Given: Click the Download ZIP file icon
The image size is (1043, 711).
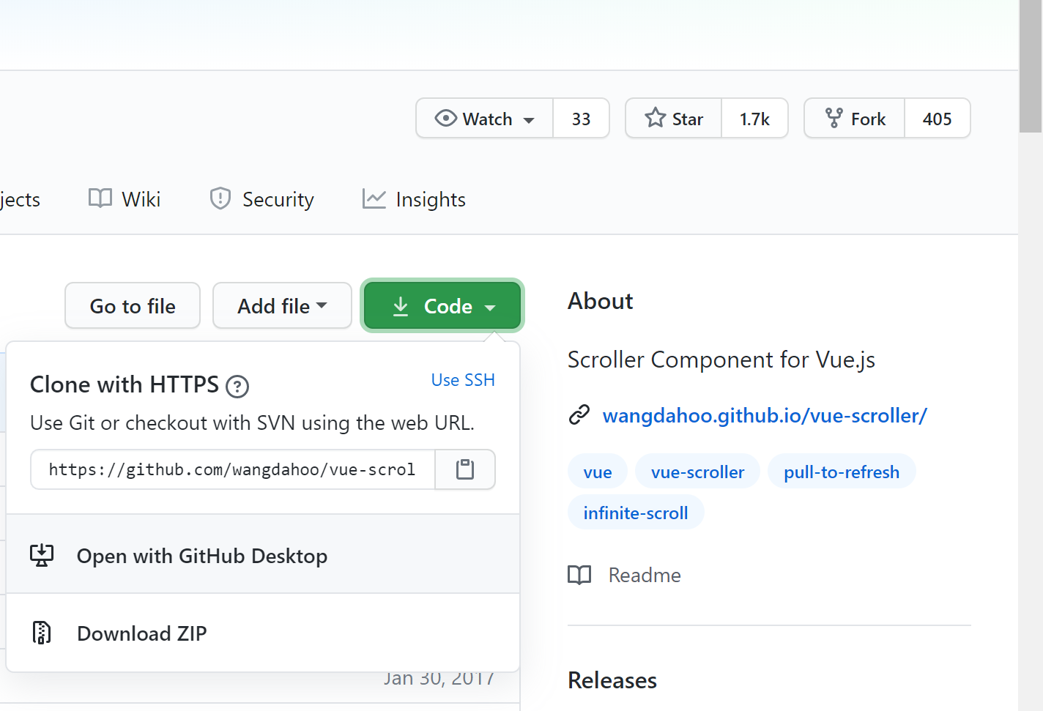Looking at the screenshot, I should (x=42, y=633).
